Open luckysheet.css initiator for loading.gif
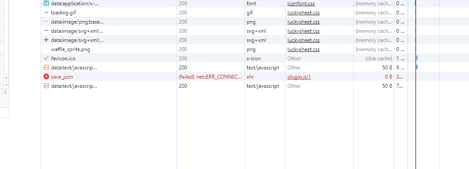This screenshot has width=469, height=169. coord(303,13)
